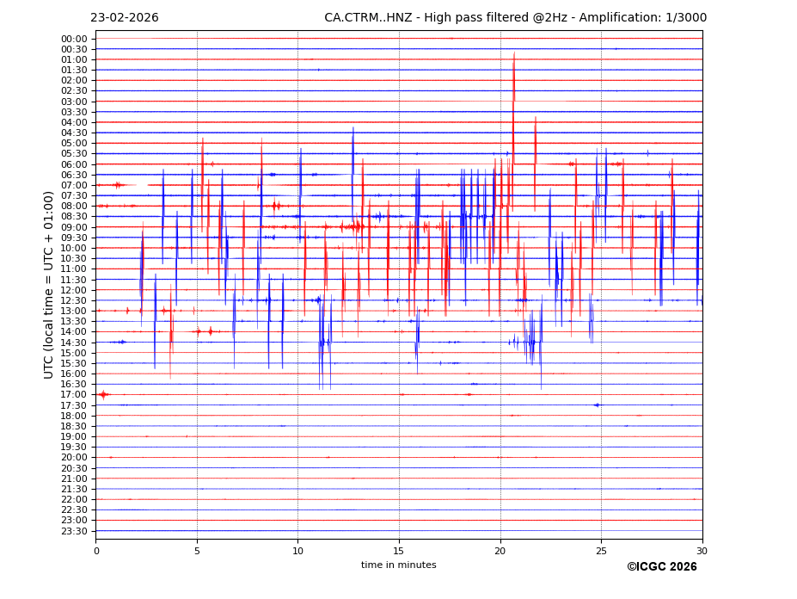Image resolution: width=797 pixels, height=599 pixels.
Task: Click the 25 tick on the minutes axis
Action: pos(601,551)
